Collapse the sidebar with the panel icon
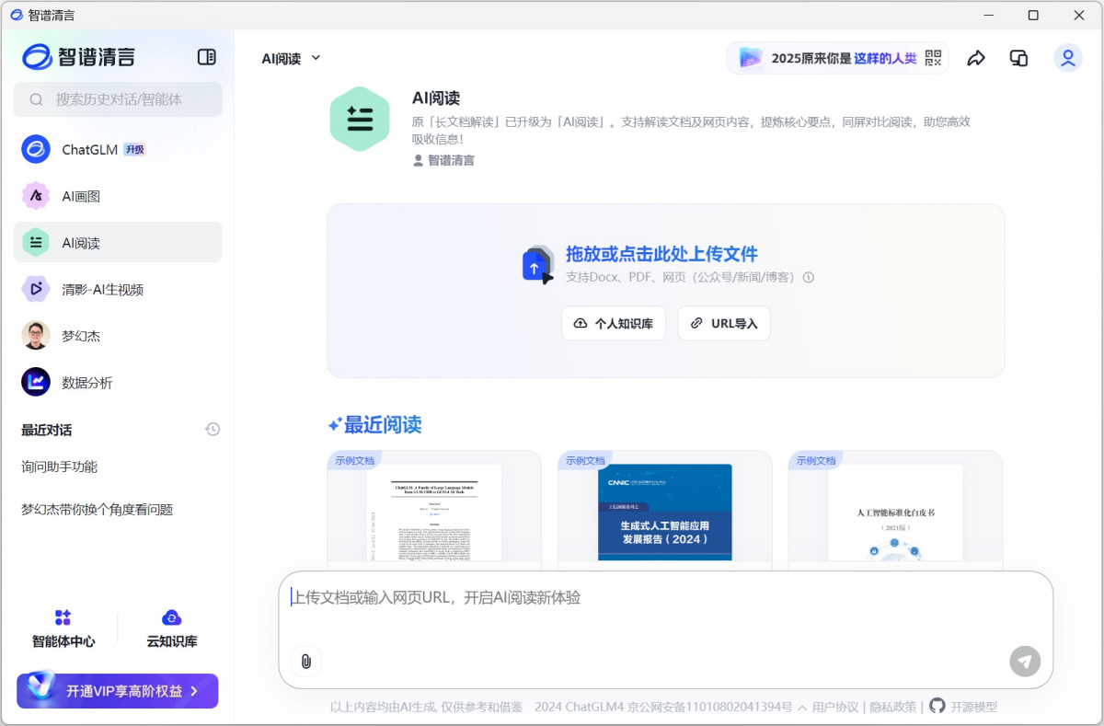The width and height of the screenshot is (1104, 726). click(x=206, y=56)
